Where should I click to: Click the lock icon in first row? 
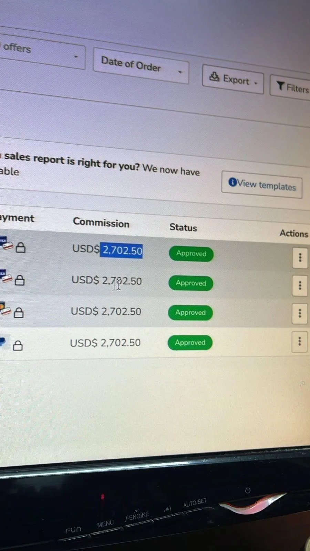[21, 247]
